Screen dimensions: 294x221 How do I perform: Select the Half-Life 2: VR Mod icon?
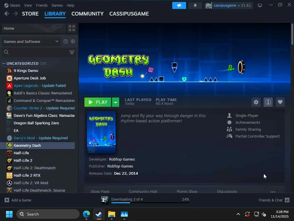tap(9, 183)
